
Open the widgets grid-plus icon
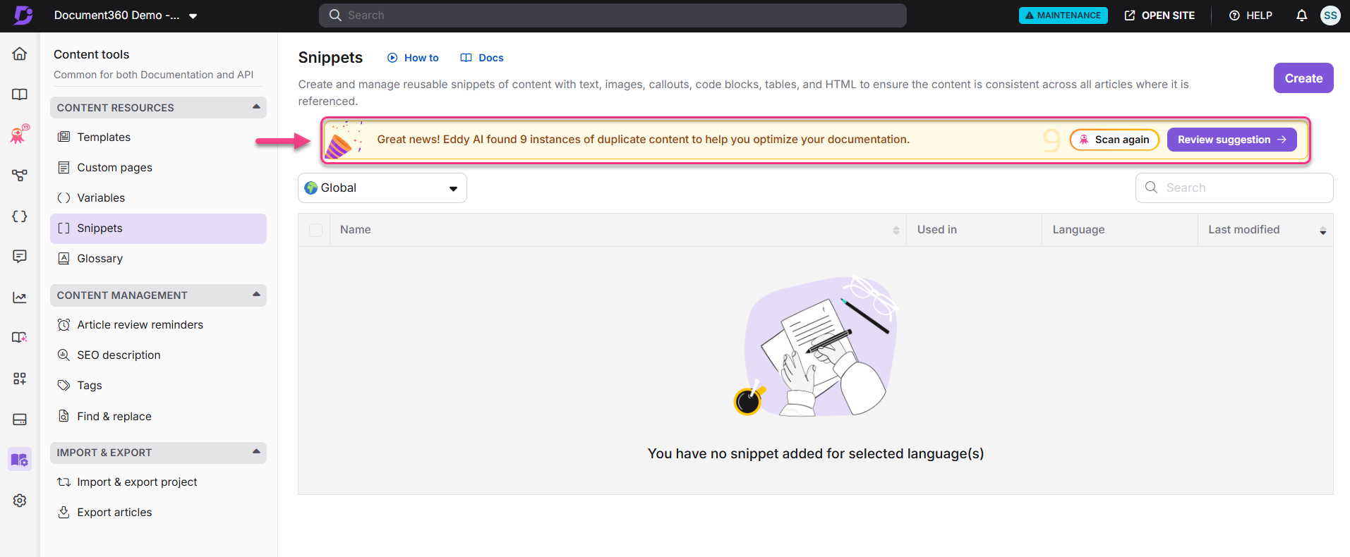(x=20, y=379)
